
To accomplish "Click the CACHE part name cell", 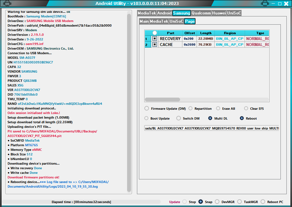I will point(170,45).
